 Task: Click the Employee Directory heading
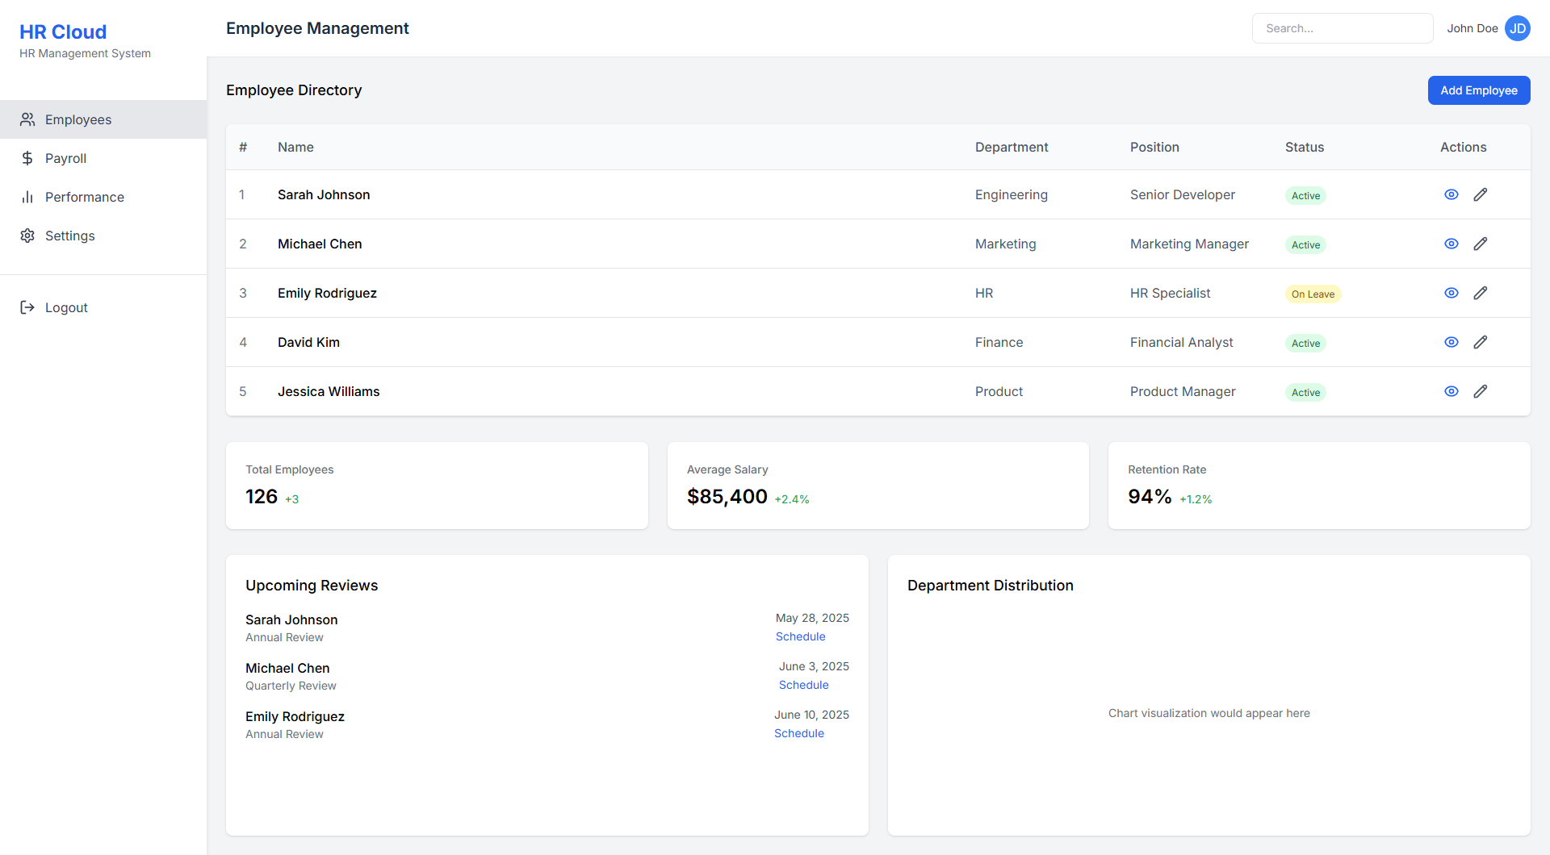pos(294,90)
